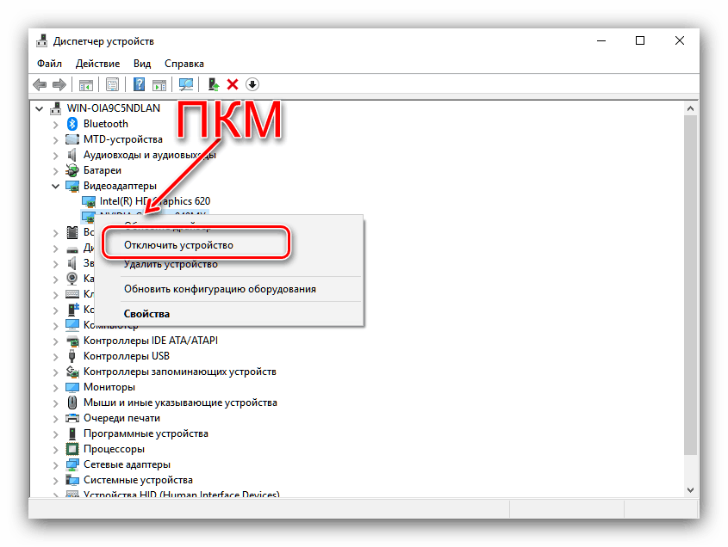Open the Файл menu
The image size is (728, 547).
49,64
